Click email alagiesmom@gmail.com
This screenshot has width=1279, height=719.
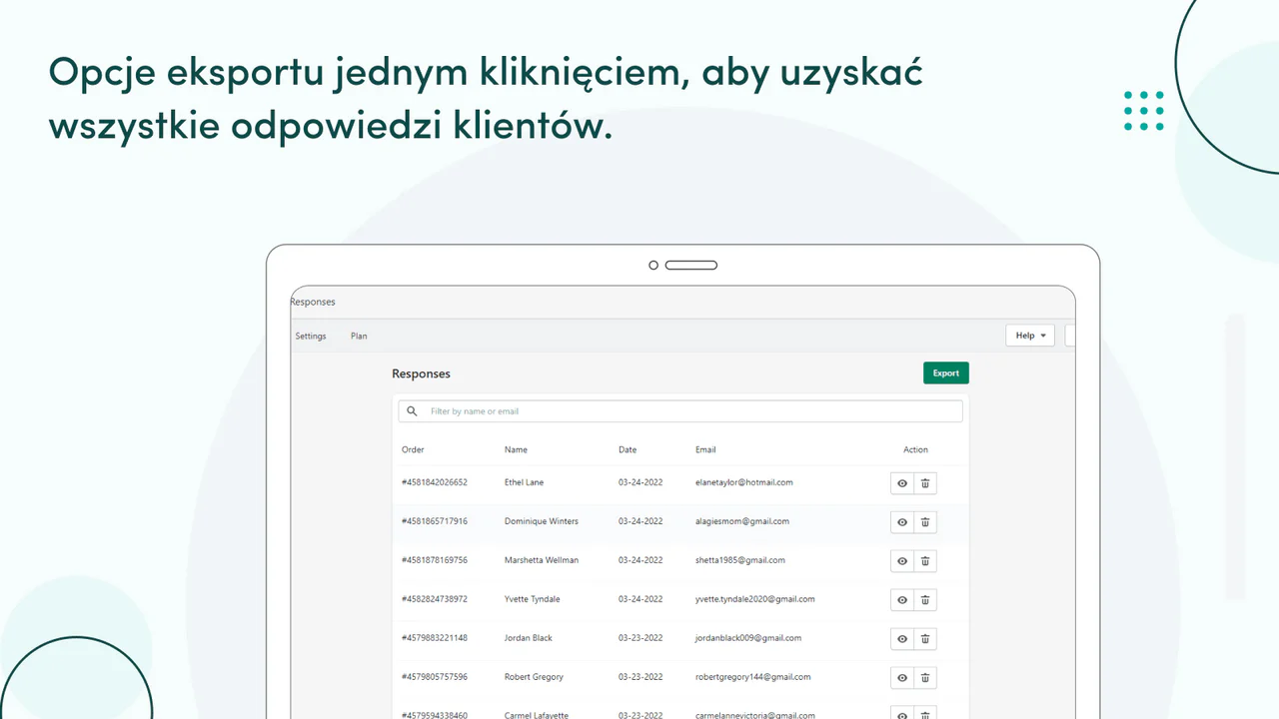coord(742,521)
